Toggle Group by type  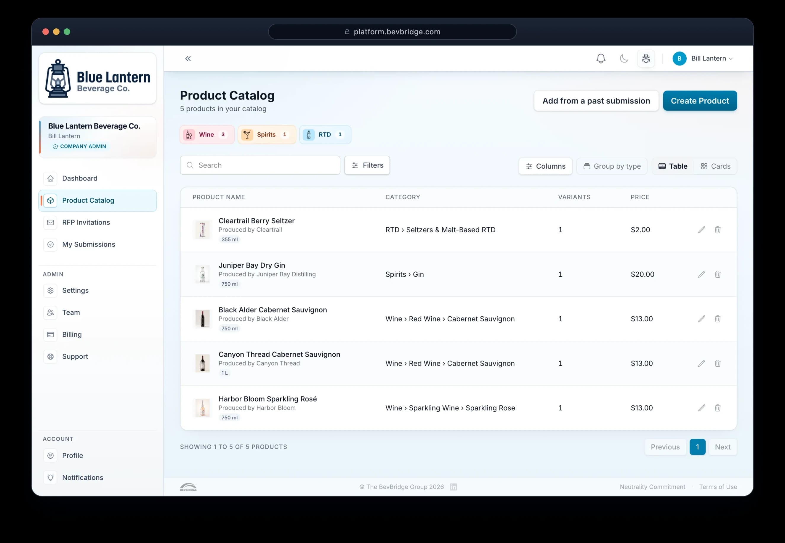pyautogui.click(x=612, y=166)
